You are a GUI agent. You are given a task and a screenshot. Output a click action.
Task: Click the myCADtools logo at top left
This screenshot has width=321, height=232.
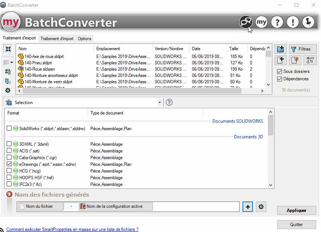tap(11, 22)
